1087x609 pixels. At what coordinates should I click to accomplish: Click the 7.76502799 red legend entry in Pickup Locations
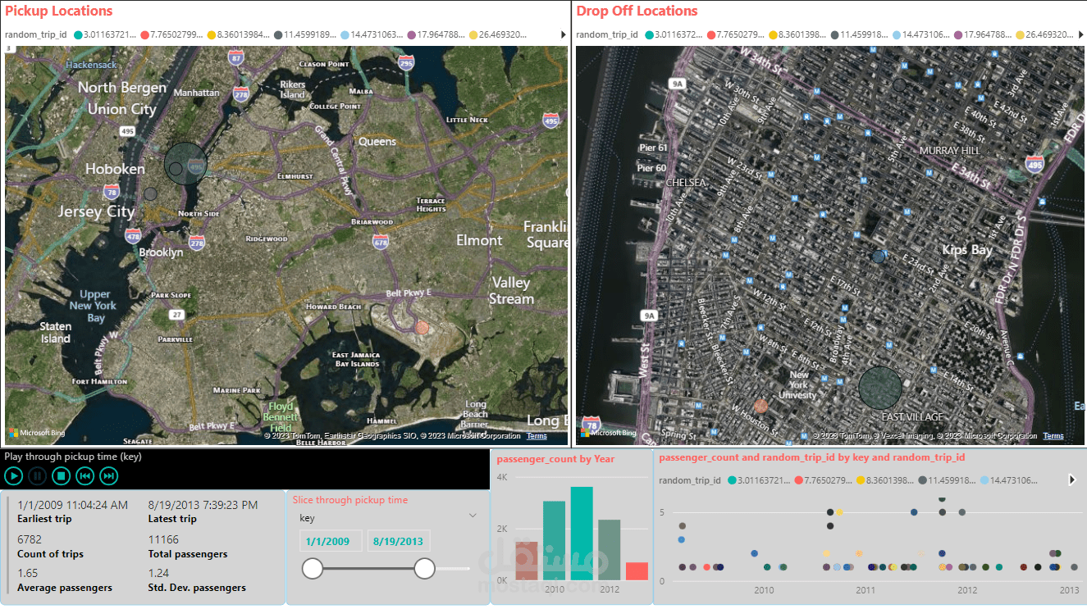pyautogui.click(x=172, y=35)
